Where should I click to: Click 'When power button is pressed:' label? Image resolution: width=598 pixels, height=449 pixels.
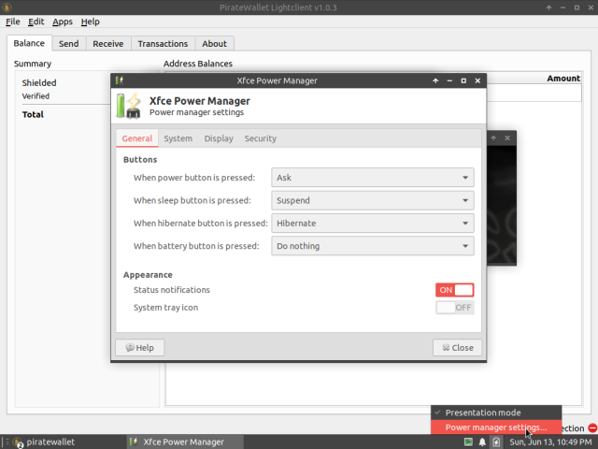tap(194, 178)
